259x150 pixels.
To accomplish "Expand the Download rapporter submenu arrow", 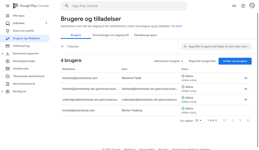I will (x=2, y=54).
